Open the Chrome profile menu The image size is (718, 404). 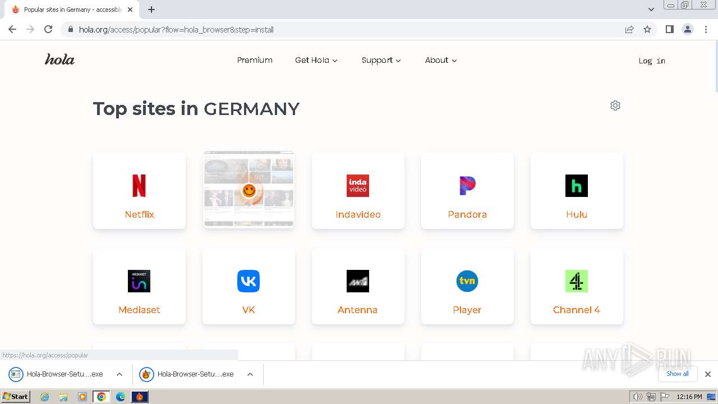point(688,29)
